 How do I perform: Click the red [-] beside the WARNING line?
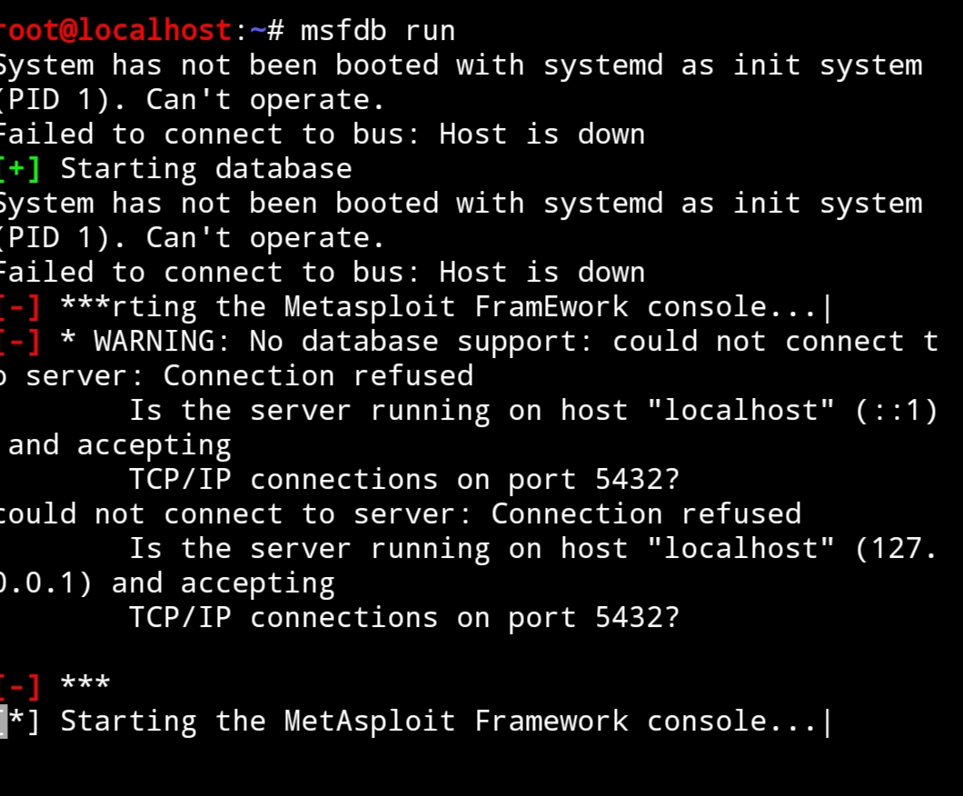point(20,342)
